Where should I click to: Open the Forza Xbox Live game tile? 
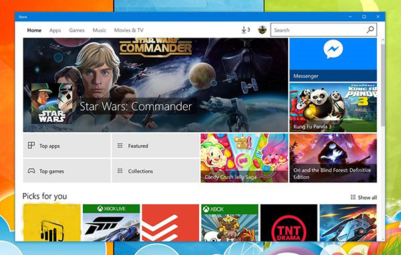[x=111, y=222]
